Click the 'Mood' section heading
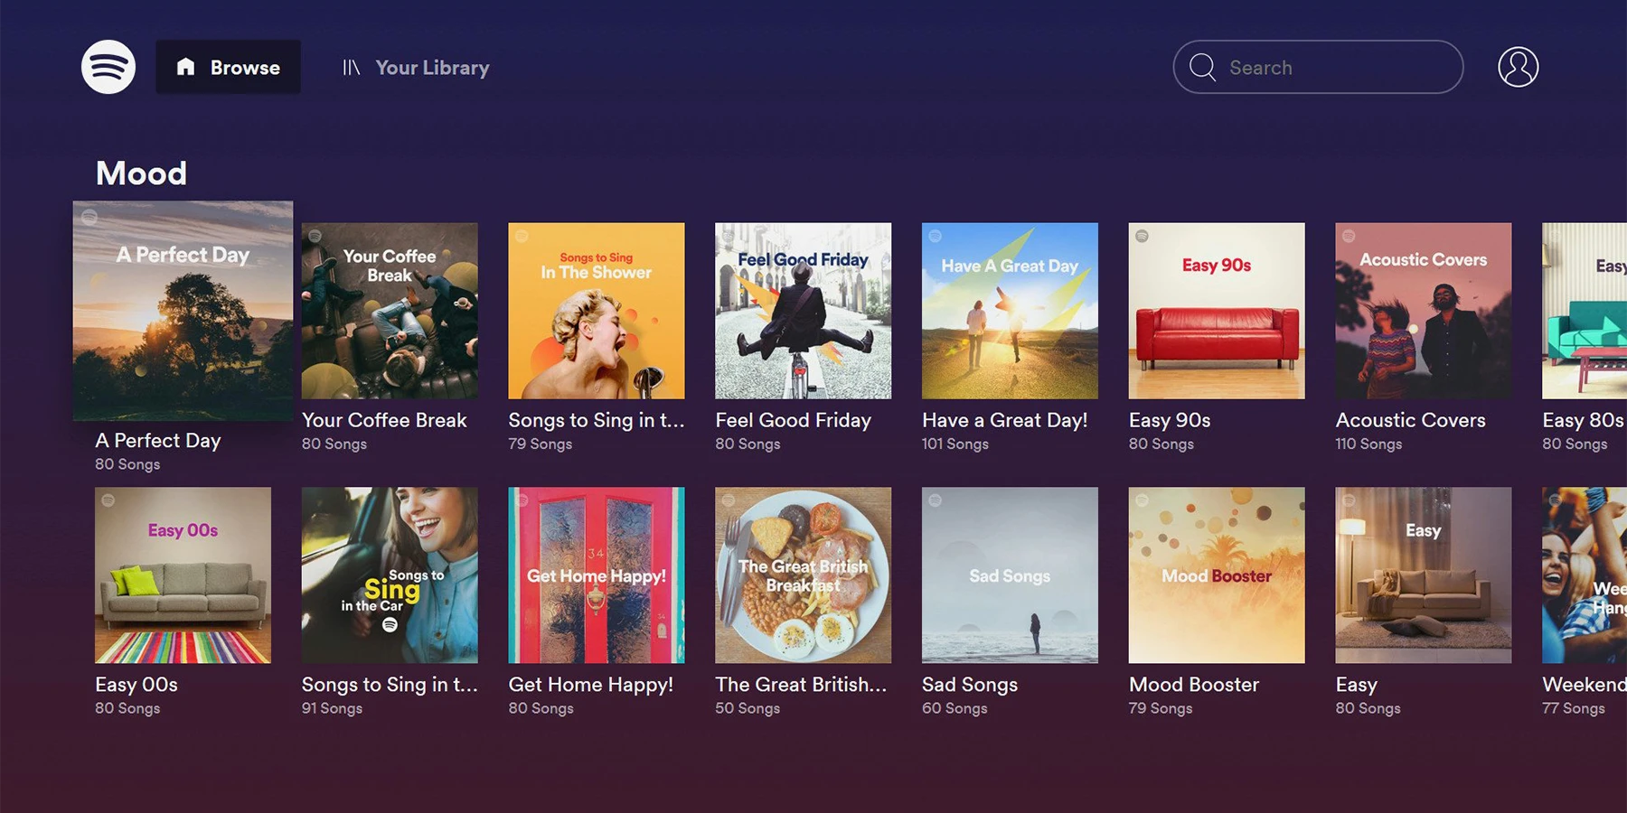Viewport: 1627px width, 813px height. pos(141,173)
